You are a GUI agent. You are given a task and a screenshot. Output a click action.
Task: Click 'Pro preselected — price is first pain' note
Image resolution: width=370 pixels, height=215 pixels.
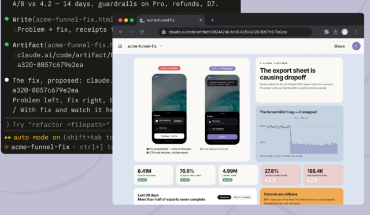[169, 149]
